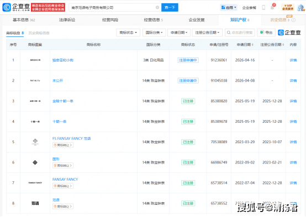Open the 未公开 trademark link

(x=57, y=81)
